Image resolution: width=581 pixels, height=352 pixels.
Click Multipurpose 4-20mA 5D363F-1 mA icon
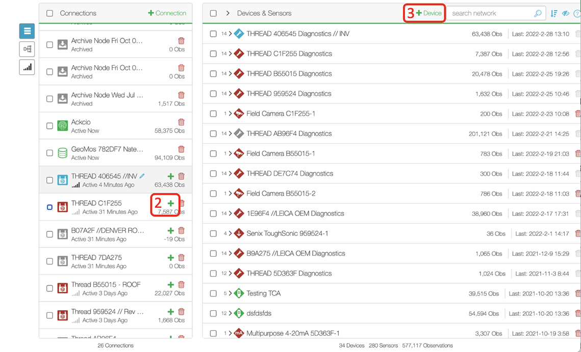tap(239, 333)
